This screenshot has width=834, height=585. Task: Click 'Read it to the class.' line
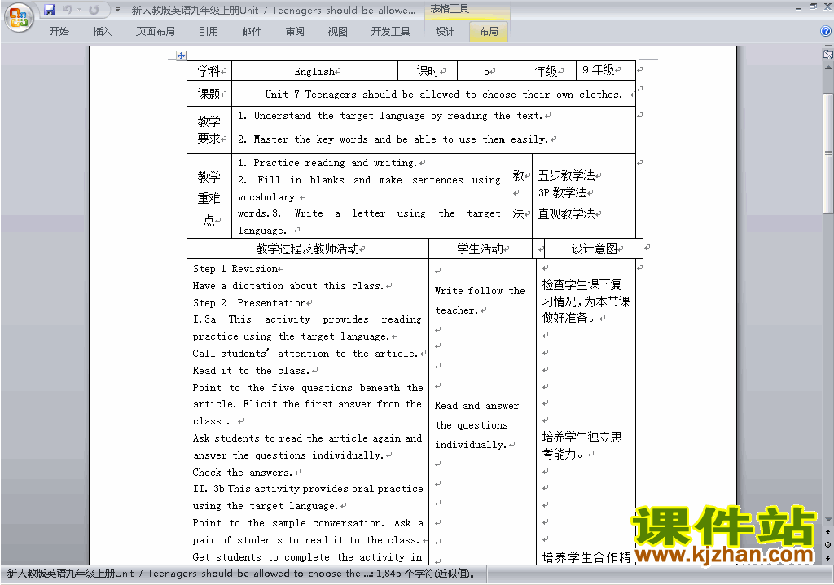(x=251, y=371)
